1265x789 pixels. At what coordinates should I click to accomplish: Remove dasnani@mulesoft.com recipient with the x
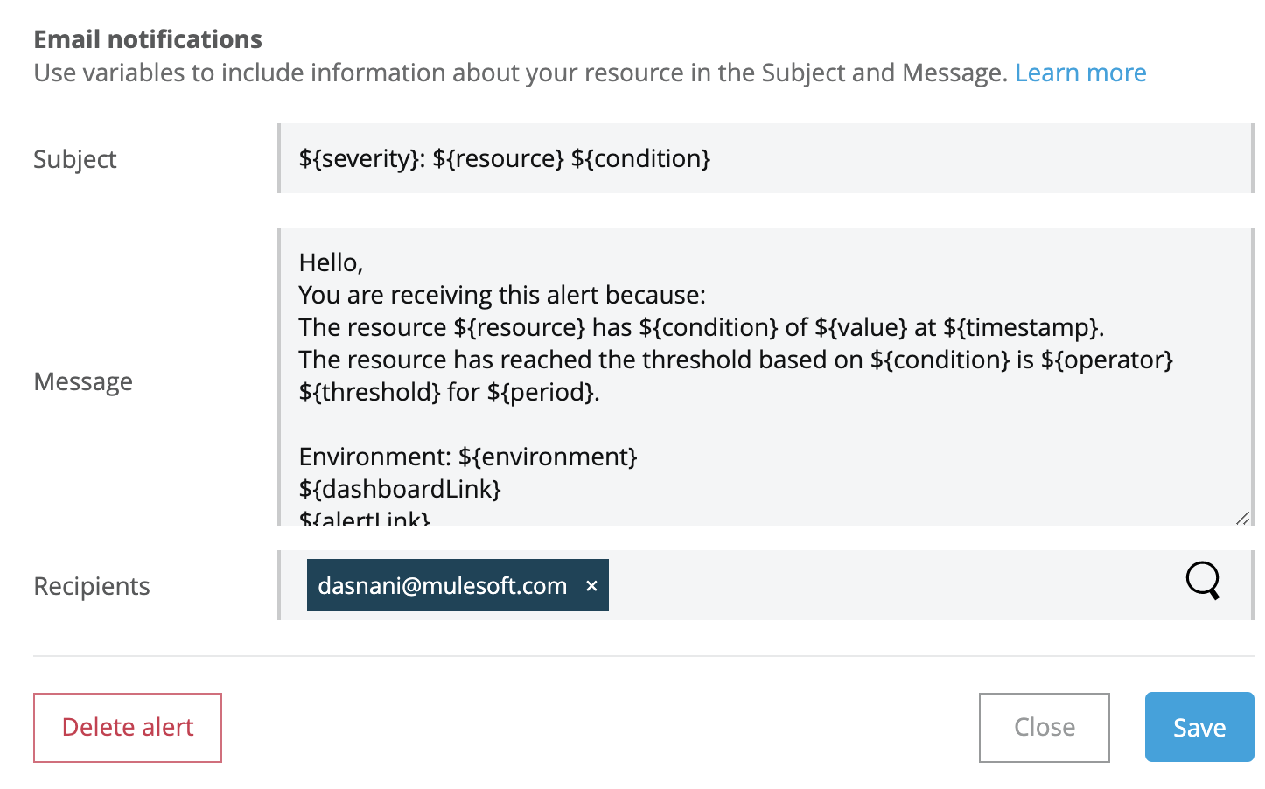pyautogui.click(x=591, y=586)
